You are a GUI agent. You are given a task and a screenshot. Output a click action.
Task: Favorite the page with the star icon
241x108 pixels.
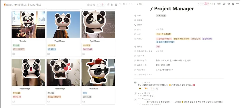click(x=233, y=4)
